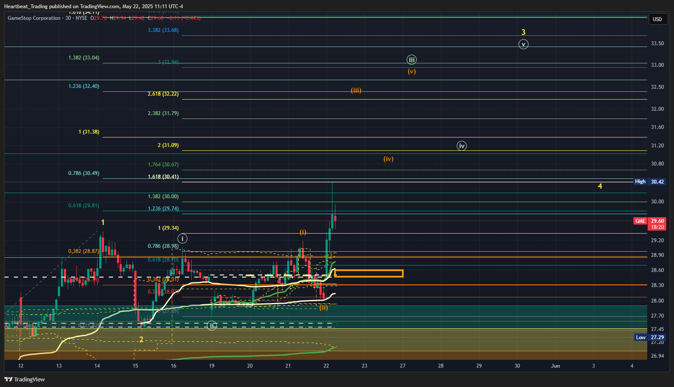Click date 22 on the time axis
674x387 pixels.
pos(326,366)
